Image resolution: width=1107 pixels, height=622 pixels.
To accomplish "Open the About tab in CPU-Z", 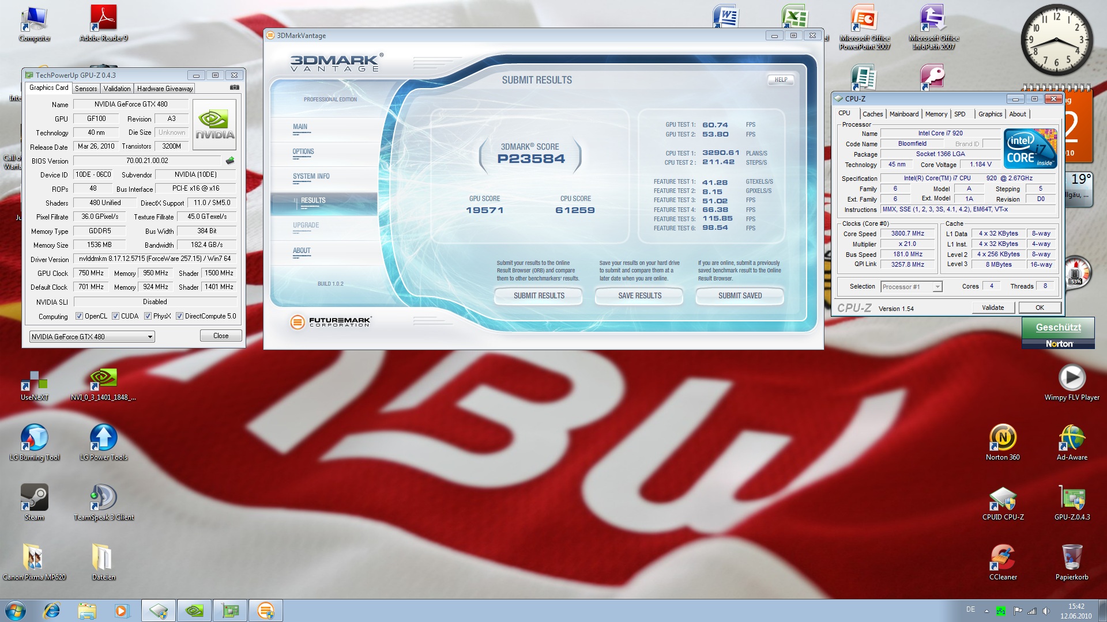I will click(1017, 114).
